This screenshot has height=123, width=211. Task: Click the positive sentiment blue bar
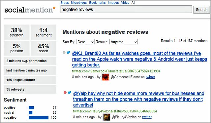click(31, 107)
